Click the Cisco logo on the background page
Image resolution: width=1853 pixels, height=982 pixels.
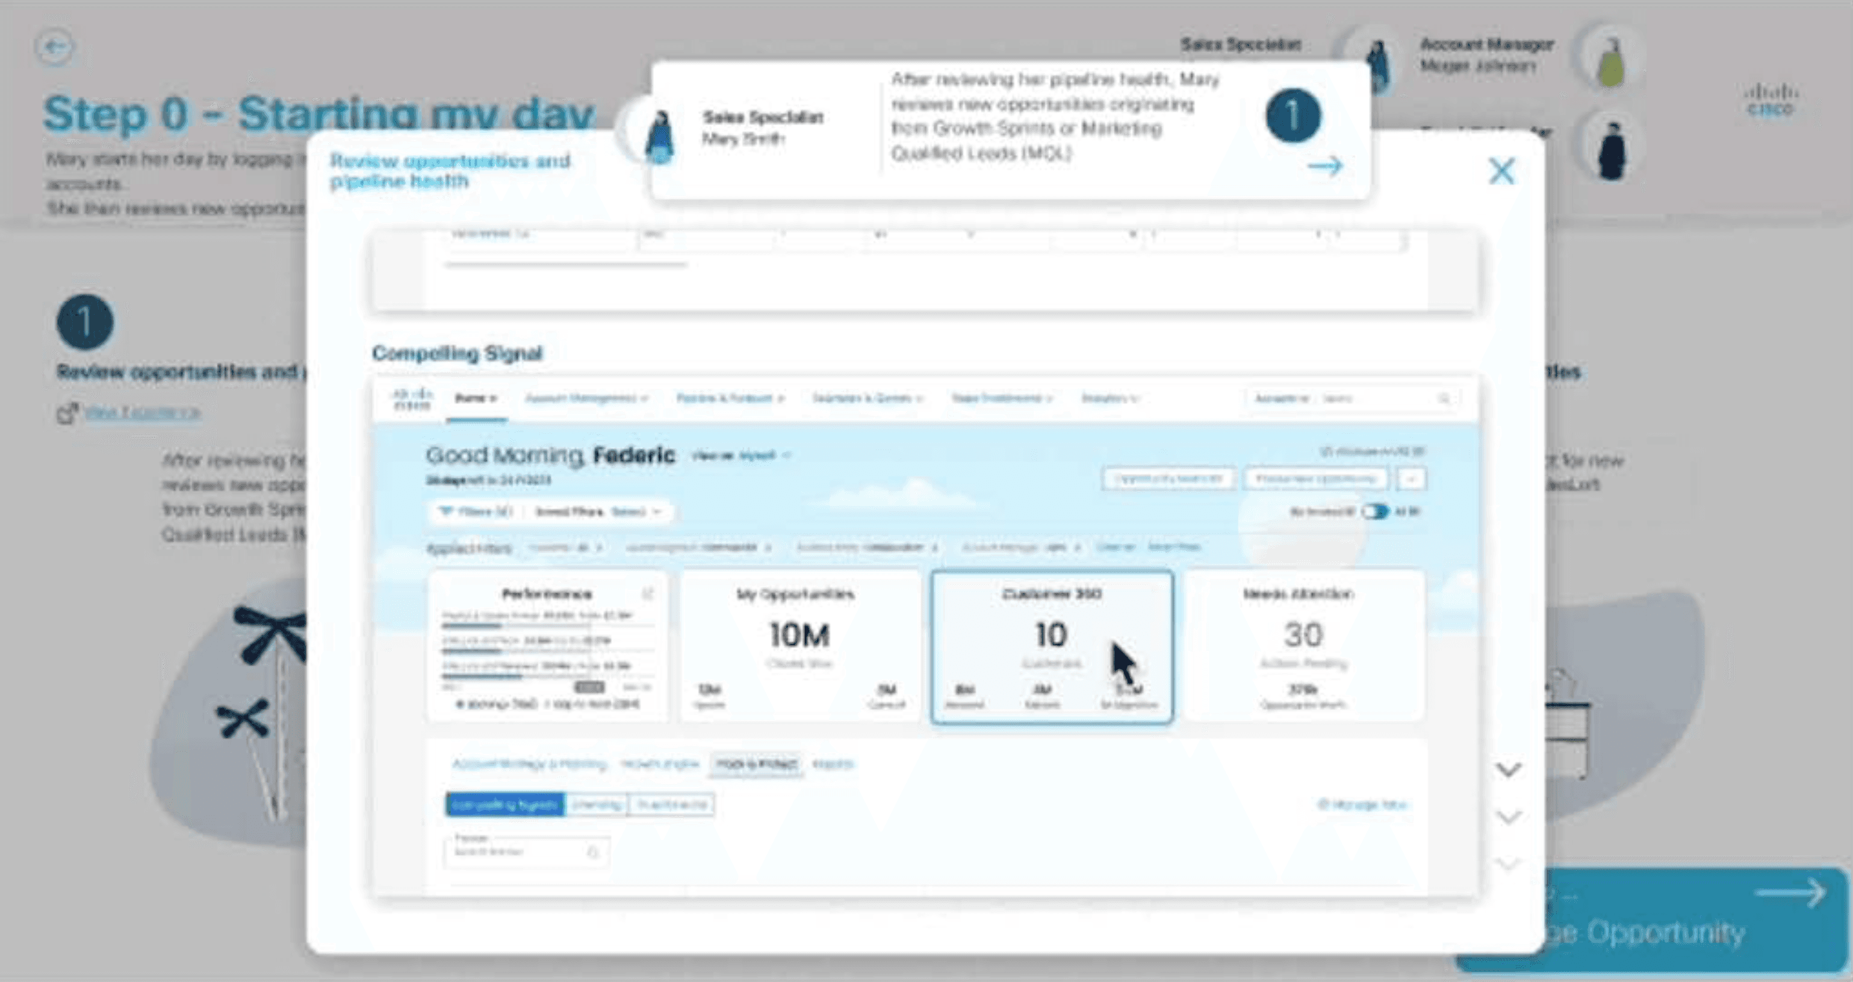coord(1771,100)
